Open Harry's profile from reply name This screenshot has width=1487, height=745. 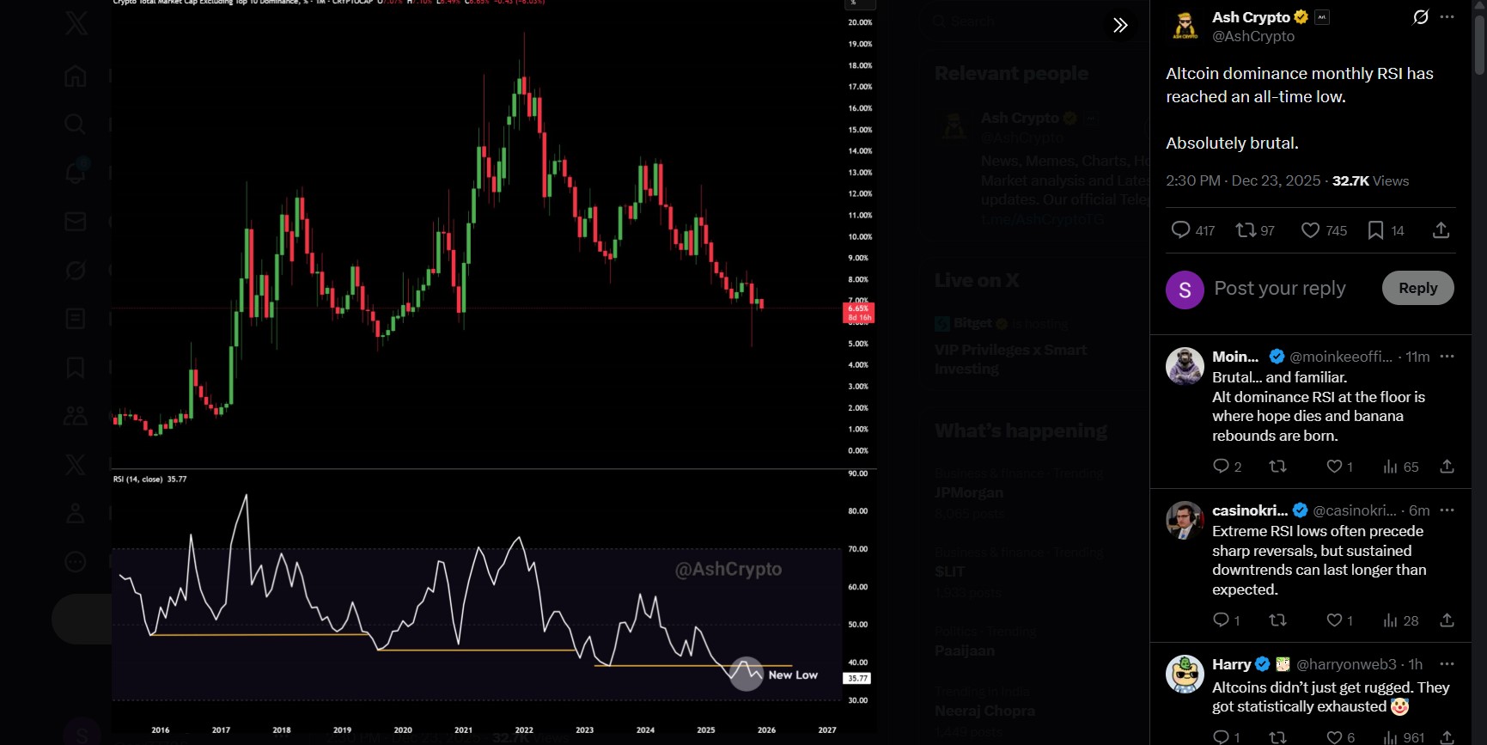pos(1232,664)
